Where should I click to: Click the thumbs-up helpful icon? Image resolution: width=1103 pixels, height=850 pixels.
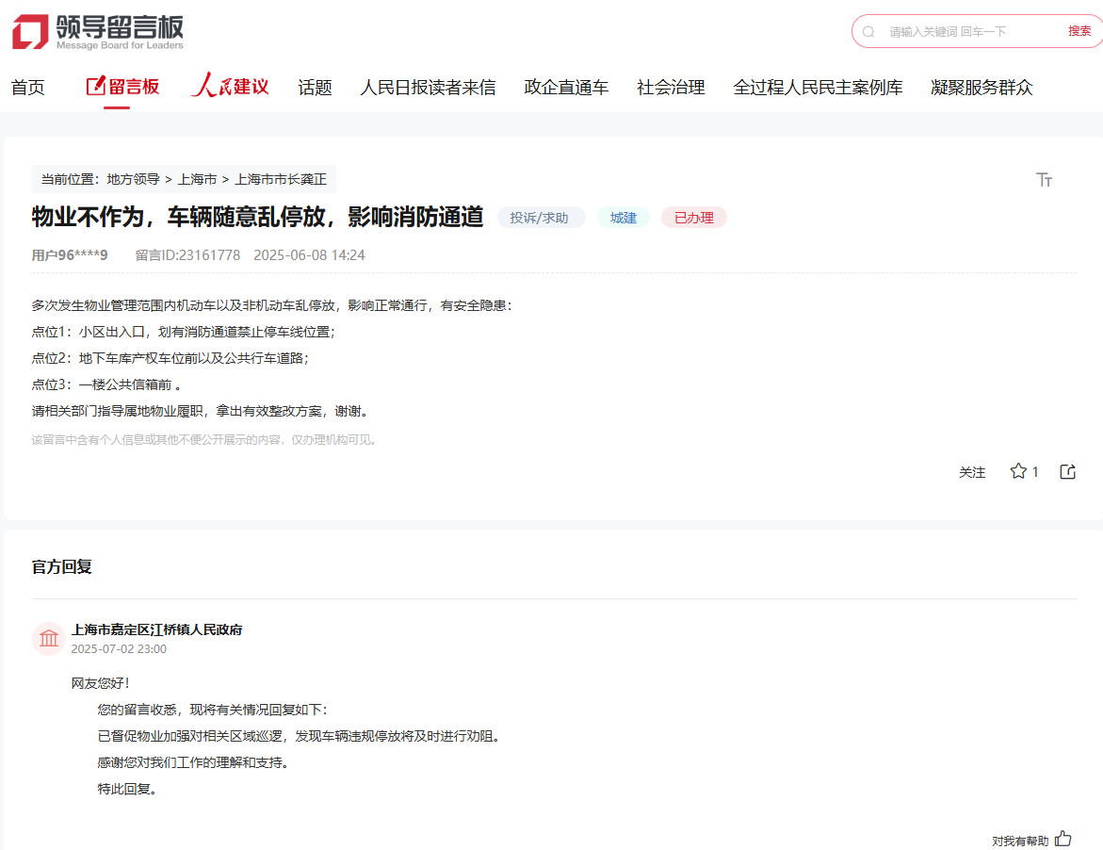point(1063,838)
